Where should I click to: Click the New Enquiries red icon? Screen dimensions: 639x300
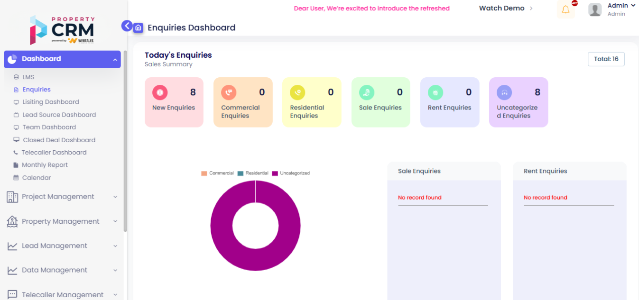coord(160,92)
